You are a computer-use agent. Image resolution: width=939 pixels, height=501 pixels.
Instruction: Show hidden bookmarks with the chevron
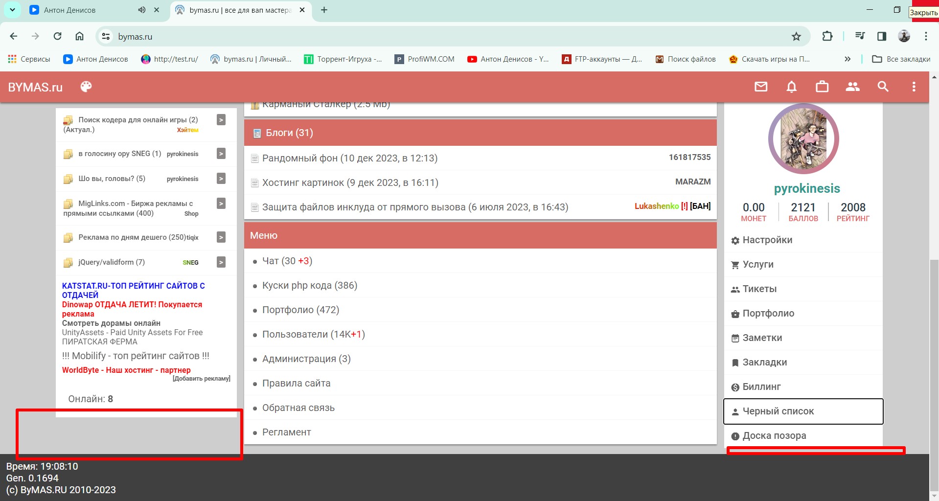pos(847,59)
